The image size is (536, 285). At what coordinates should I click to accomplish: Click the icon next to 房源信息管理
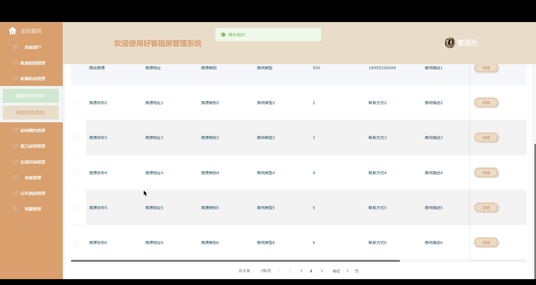[15, 78]
